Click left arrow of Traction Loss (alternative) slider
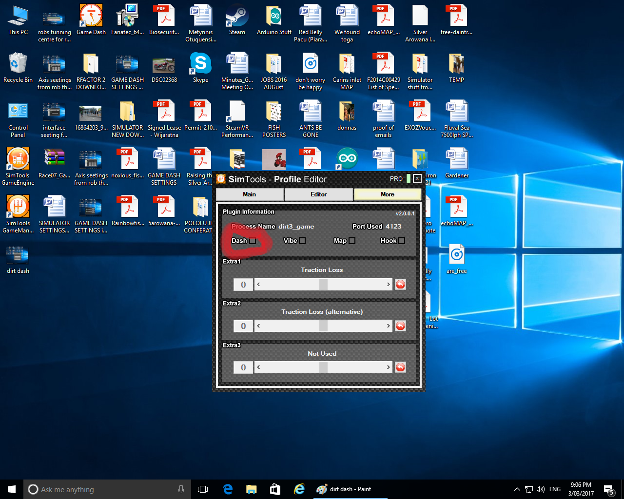This screenshot has height=499, width=624. (258, 326)
